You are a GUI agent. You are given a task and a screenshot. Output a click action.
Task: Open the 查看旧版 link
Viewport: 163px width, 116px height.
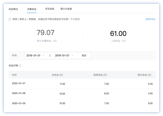tap(151, 19)
